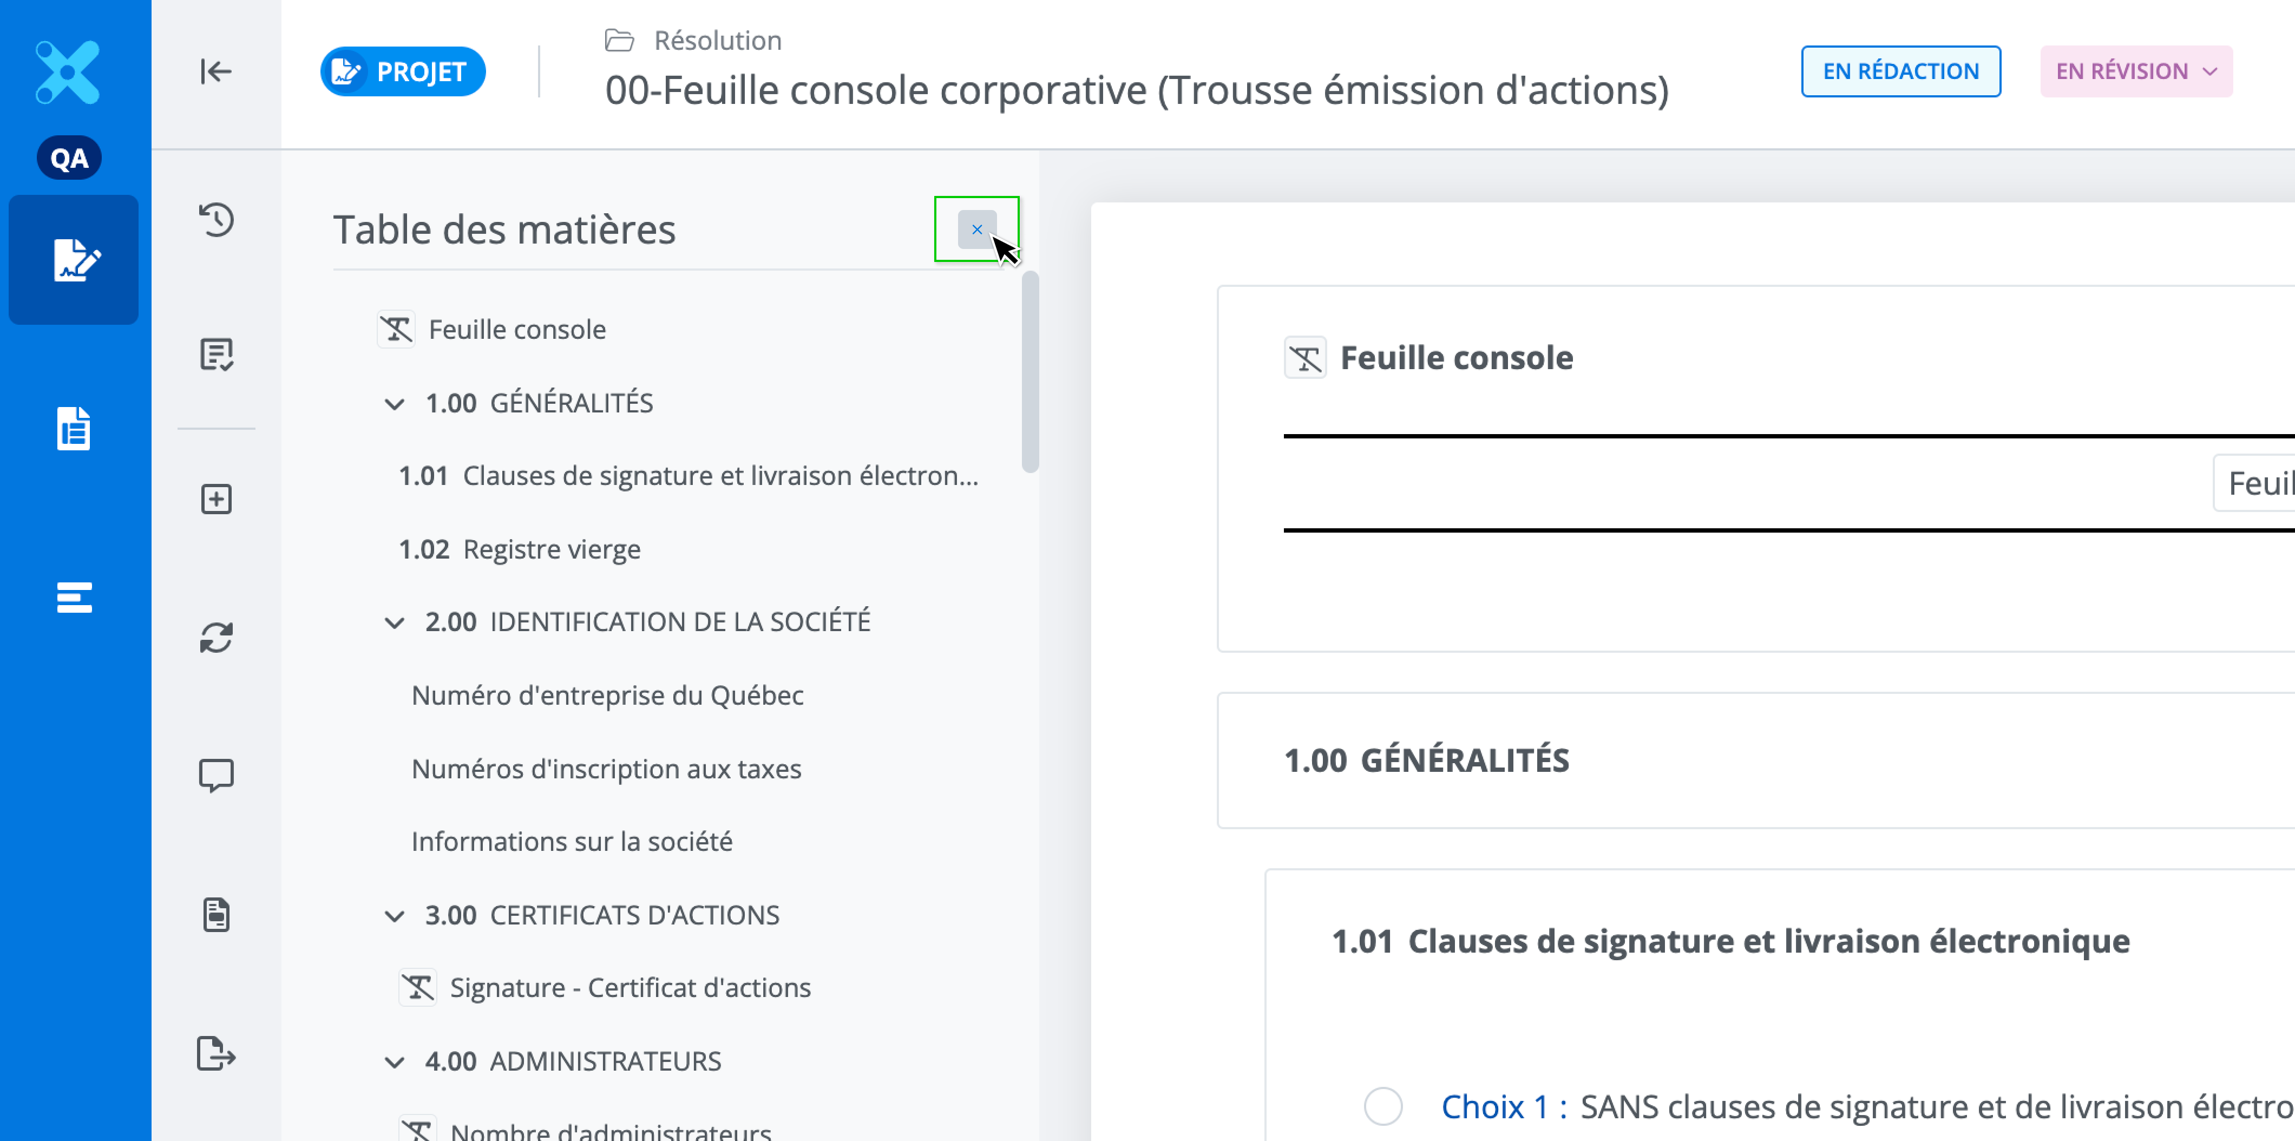Click the add plus-square icon
The image size is (2295, 1141).
click(217, 499)
